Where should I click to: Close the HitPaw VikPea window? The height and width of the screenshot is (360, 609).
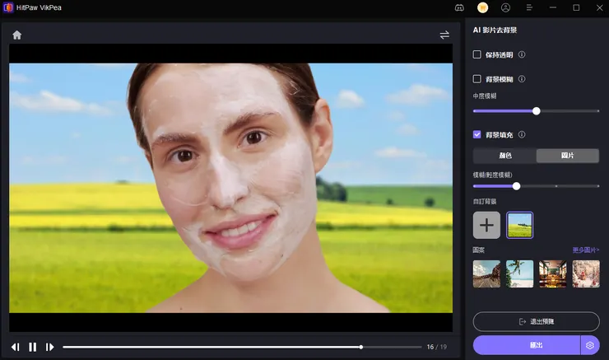[599, 7]
